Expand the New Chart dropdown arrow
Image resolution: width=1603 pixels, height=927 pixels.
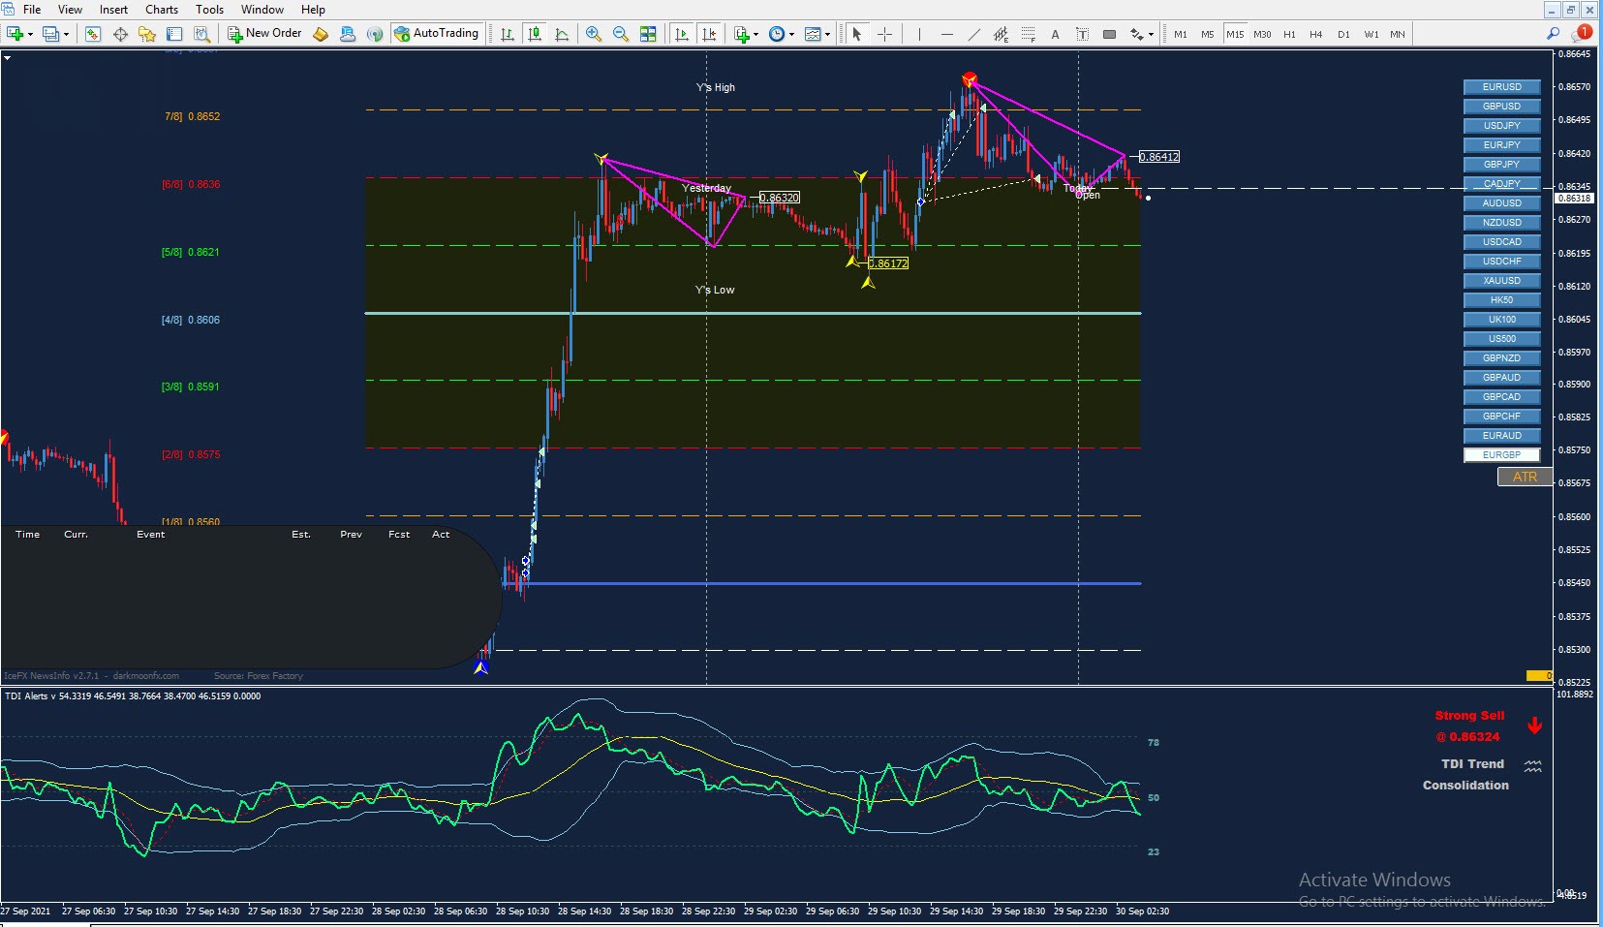pos(31,34)
